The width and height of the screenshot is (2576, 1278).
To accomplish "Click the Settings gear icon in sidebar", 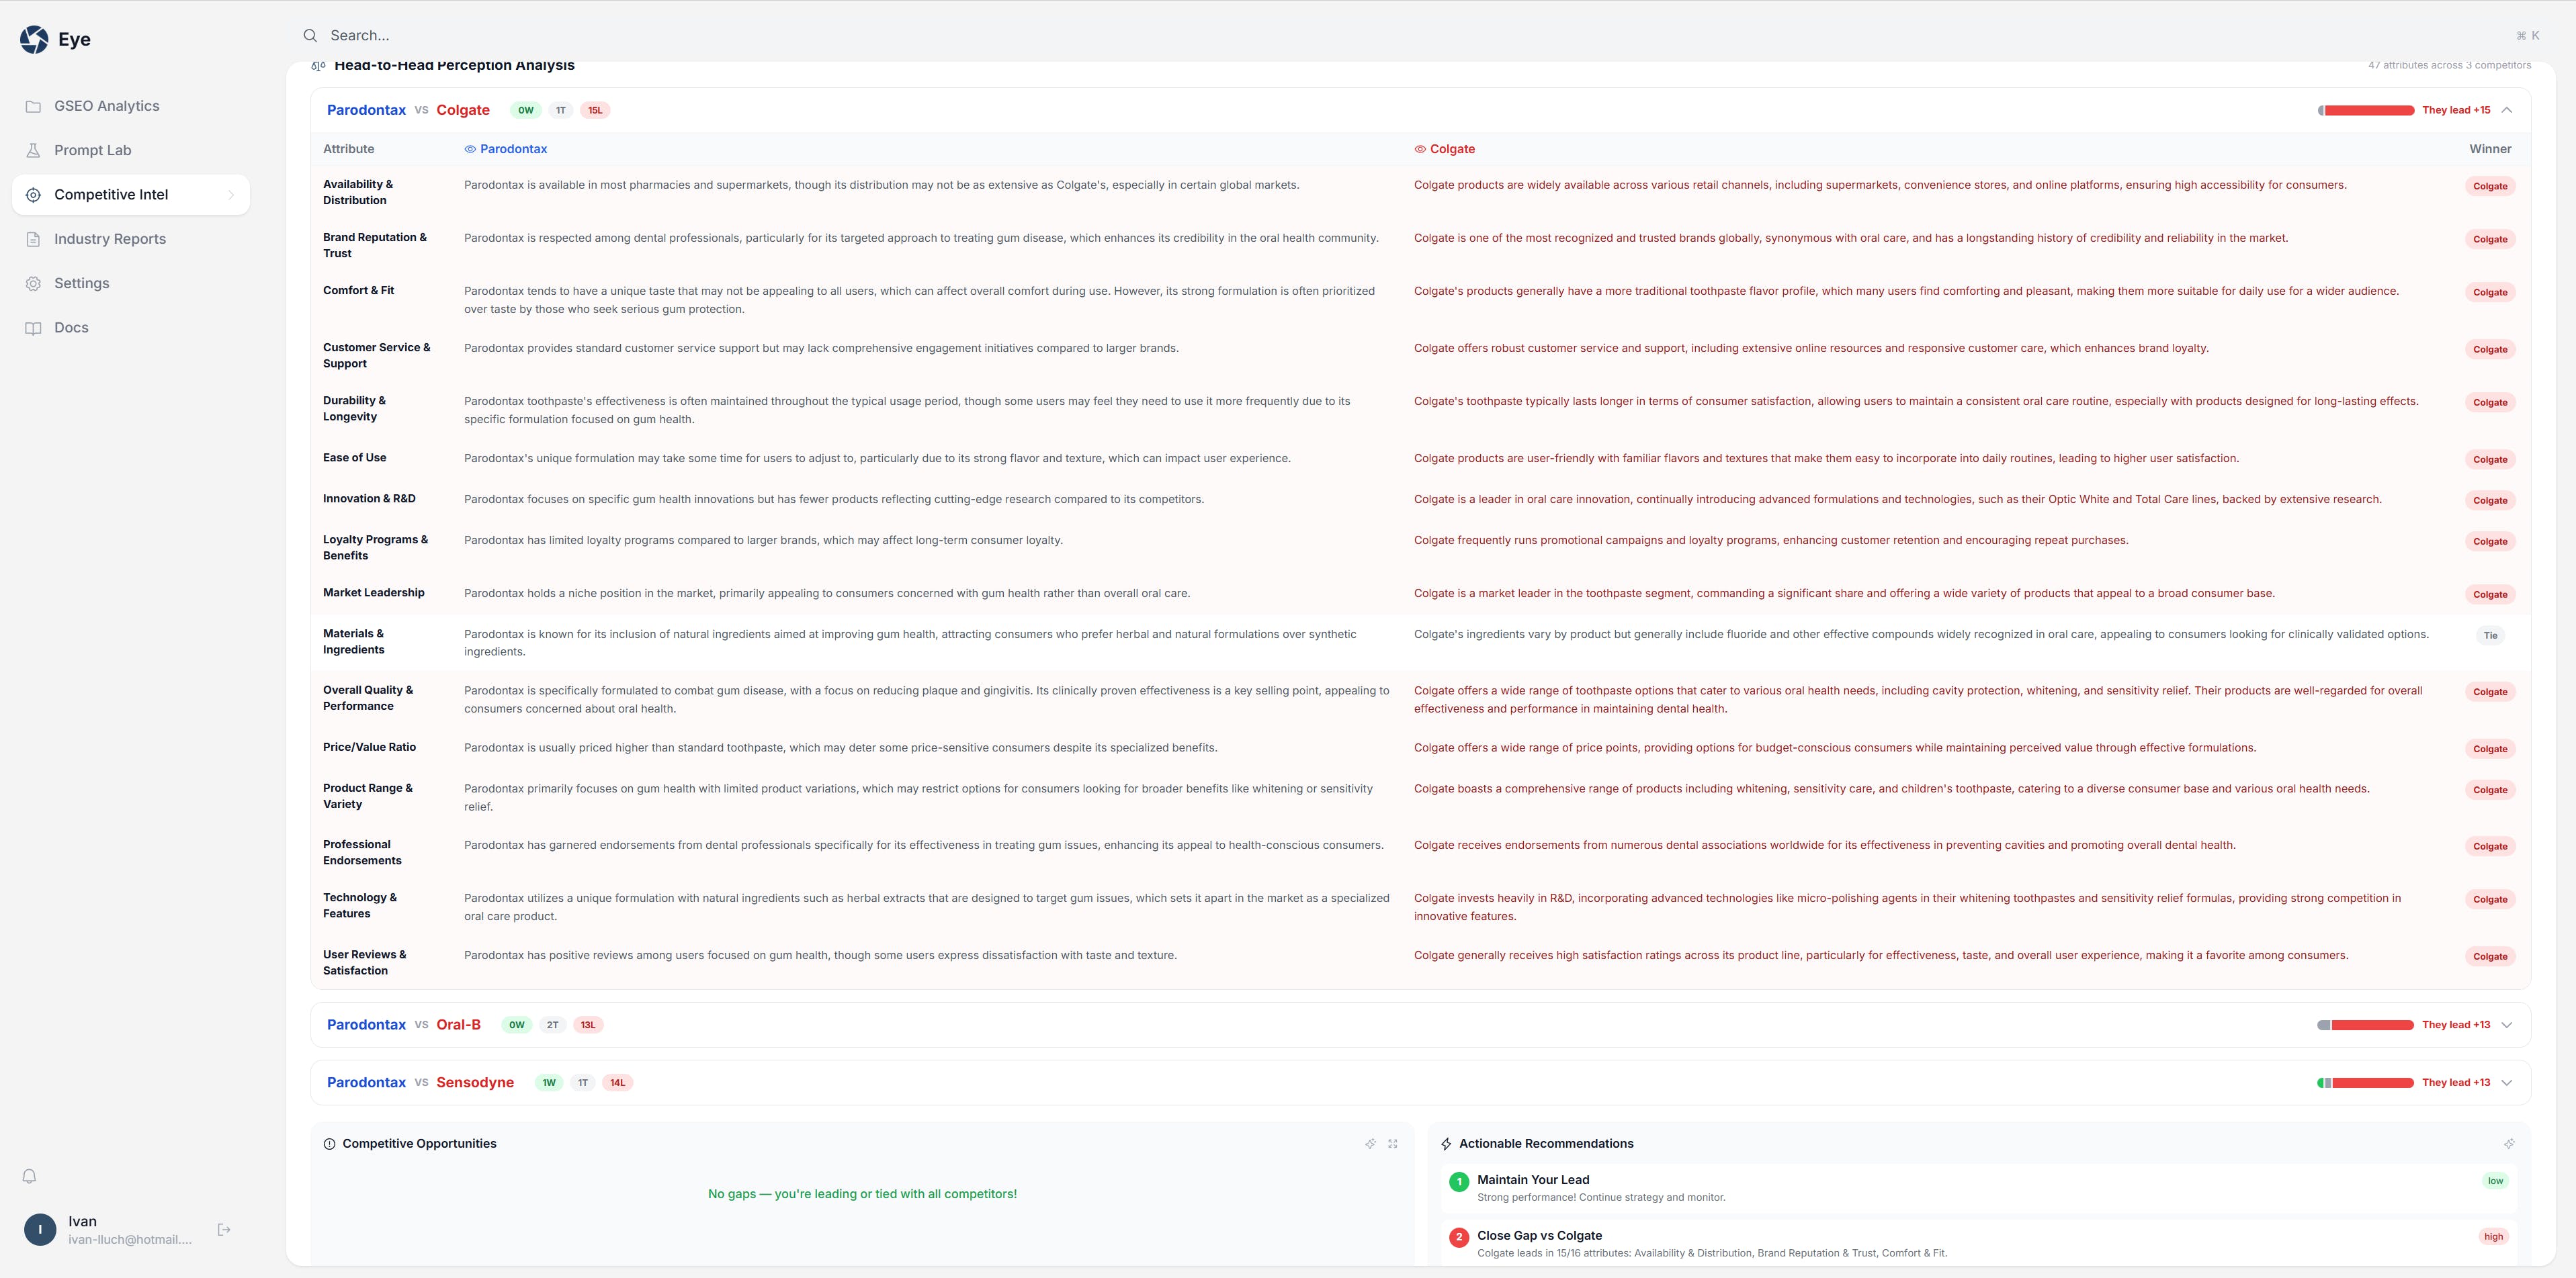I will [x=33, y=284].
